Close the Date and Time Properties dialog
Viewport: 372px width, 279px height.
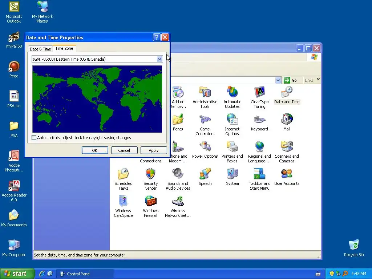pyautogui.click(x=165, y=37)
